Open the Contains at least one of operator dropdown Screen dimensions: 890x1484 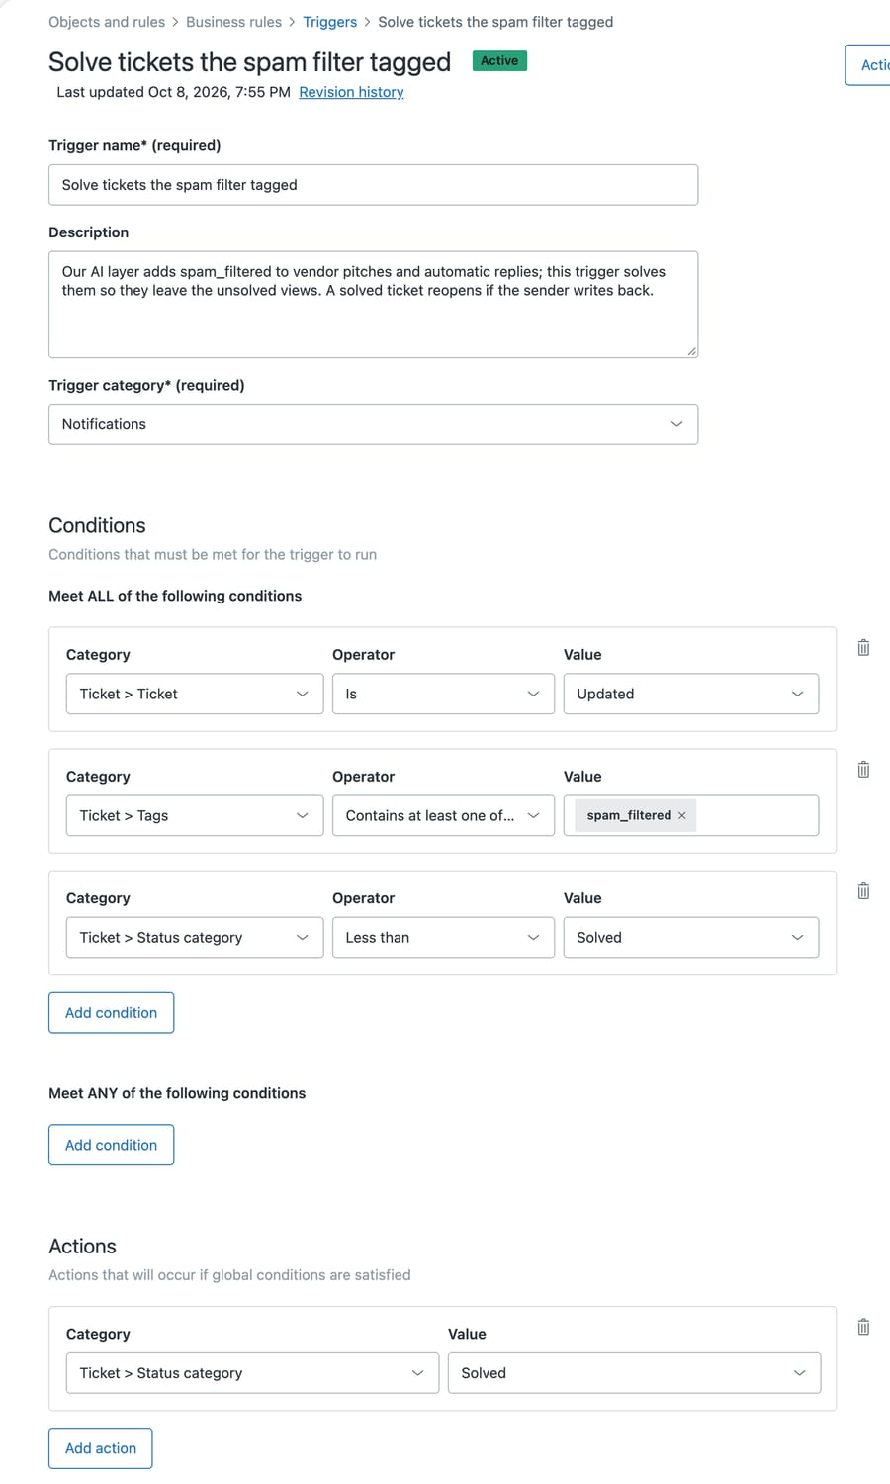(x=443, y=815)
